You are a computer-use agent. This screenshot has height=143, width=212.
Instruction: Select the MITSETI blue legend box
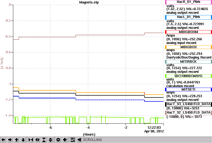click(188, 90)
